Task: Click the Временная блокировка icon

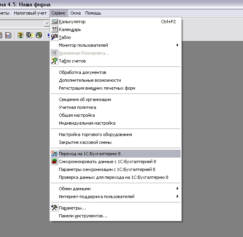Action: pos(54,53)
